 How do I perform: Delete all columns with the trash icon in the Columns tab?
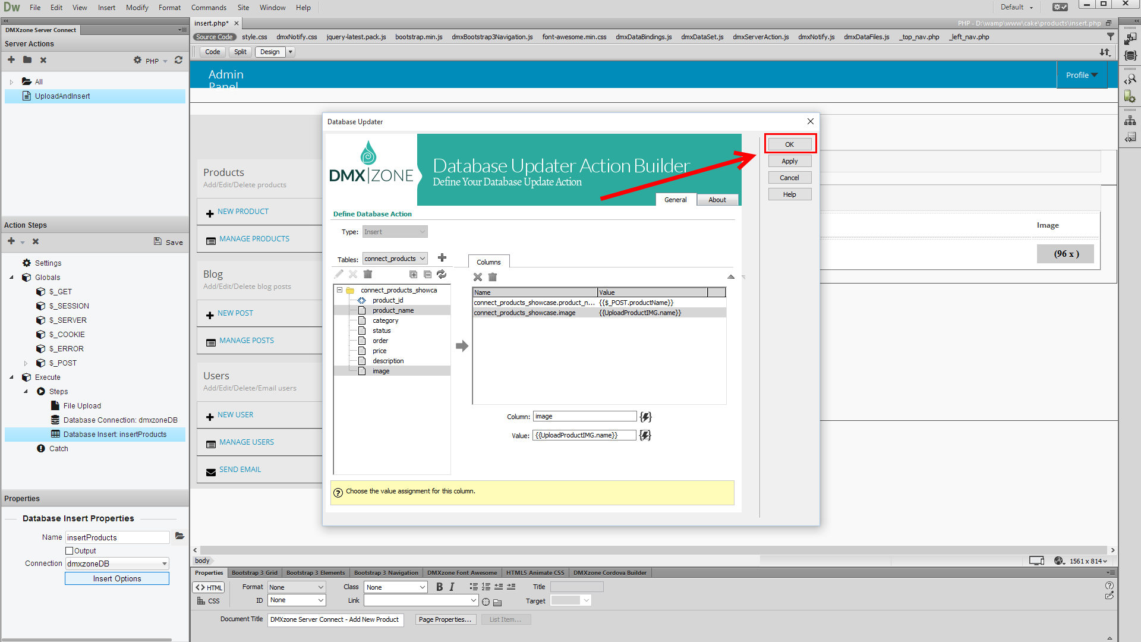click(493, 277)
